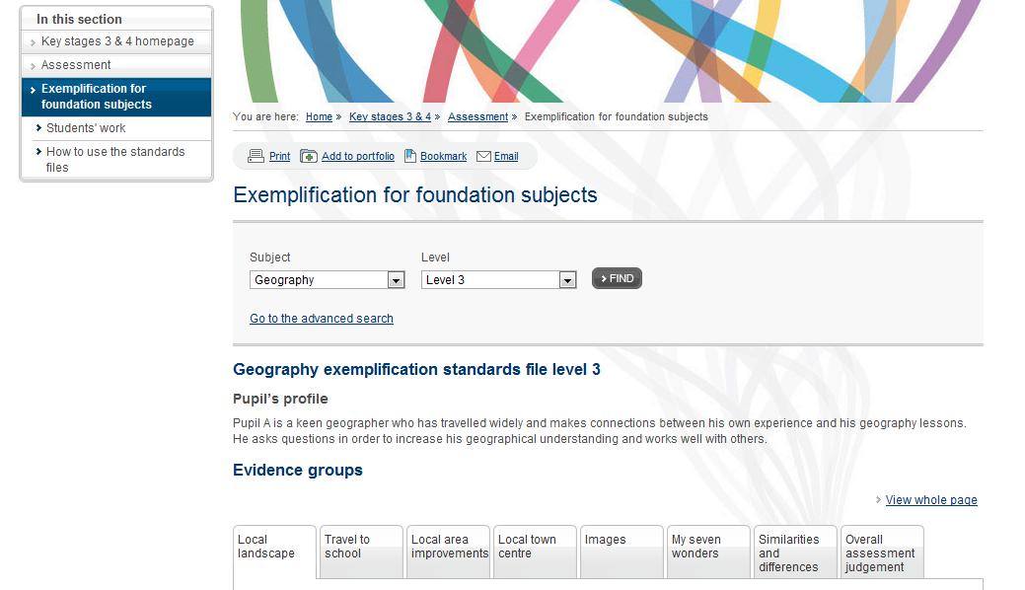Click the Home breadcrumb link
This screenshot has width=1025, height=590.
click(319, 117)
